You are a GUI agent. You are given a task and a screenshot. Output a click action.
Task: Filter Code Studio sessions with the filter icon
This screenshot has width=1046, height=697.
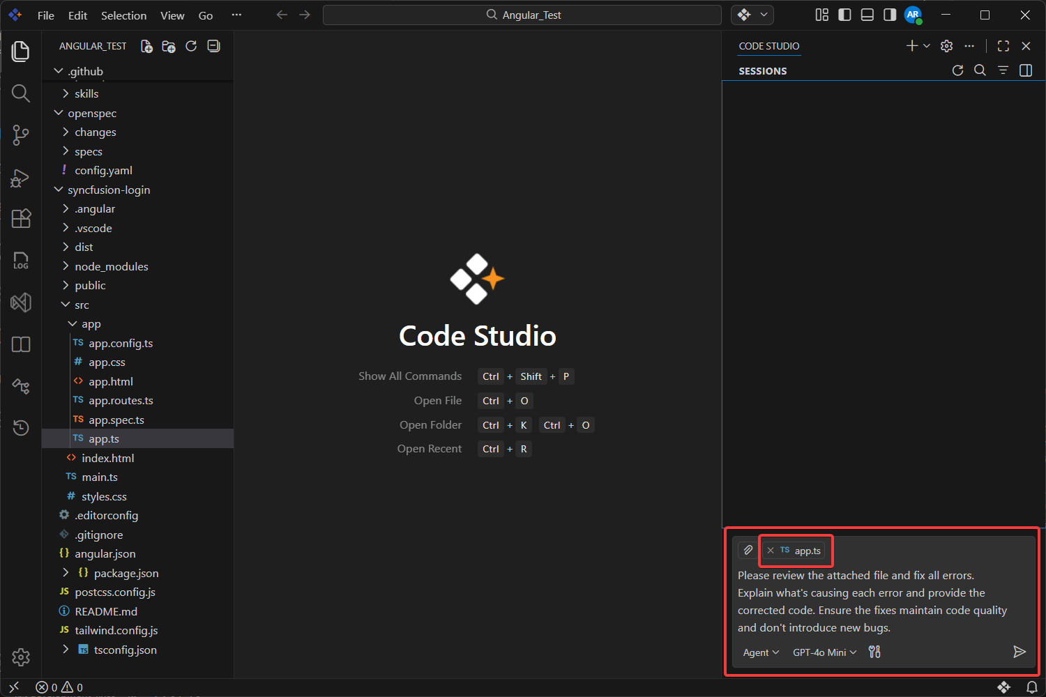coord(1003,70)
